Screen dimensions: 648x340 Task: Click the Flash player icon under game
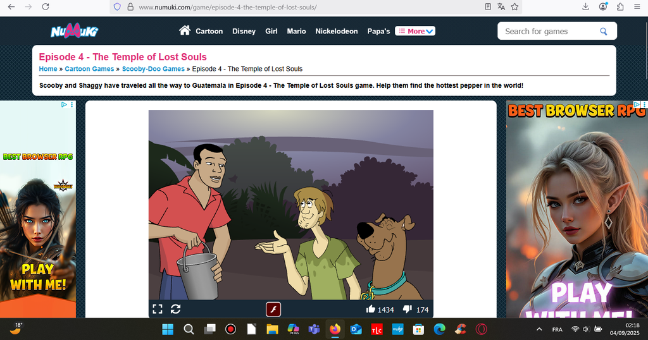pyautogui.click(x=273, y=309)
